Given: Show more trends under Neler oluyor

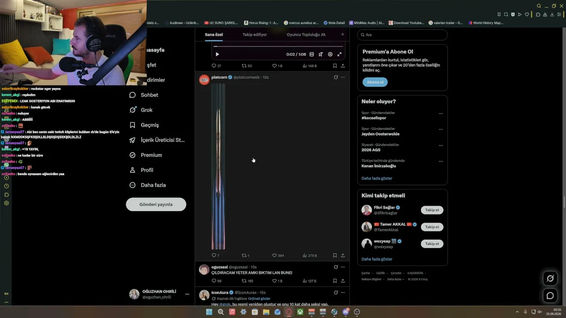Looking at the screenshot, I should click(377, 178).
